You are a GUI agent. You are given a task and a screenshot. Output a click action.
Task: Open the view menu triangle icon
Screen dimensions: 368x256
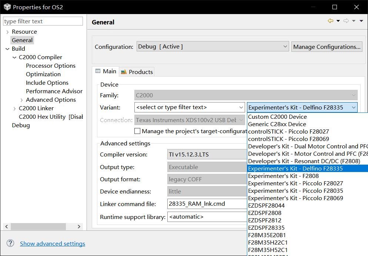coord(361,21)
